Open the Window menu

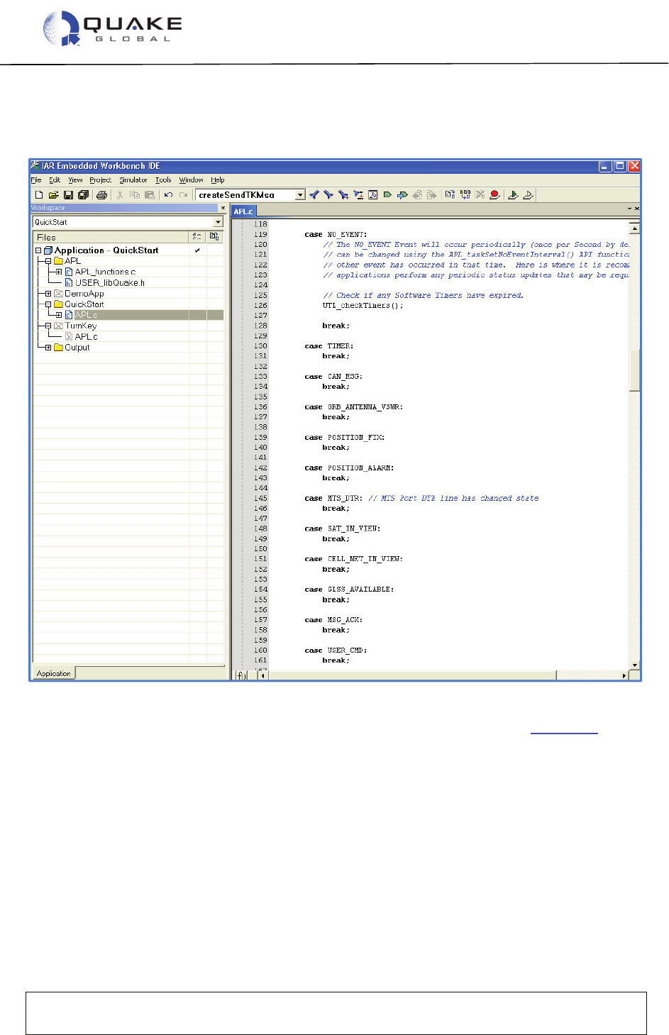(191, 180)
